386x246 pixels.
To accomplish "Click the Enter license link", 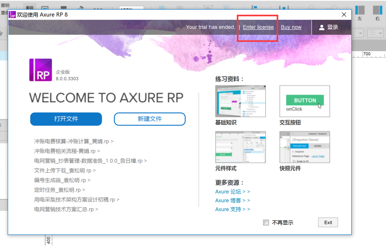I will tap(258, 27).
